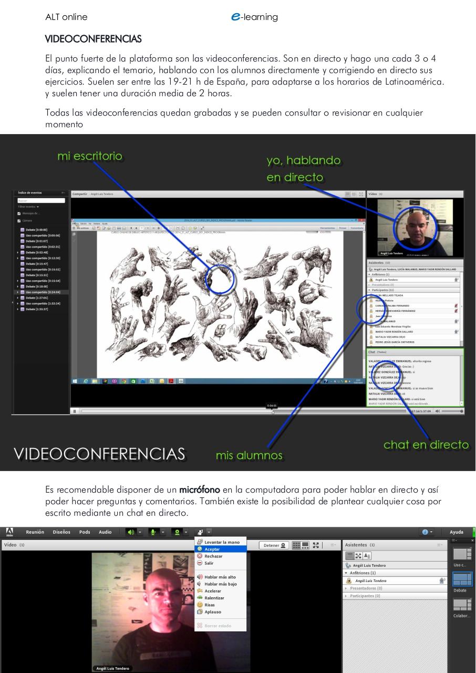This screenshot has height=673, width=476.
Task: Click the set-status hand icon in the toolbar
Action: [x=200, y=532]
